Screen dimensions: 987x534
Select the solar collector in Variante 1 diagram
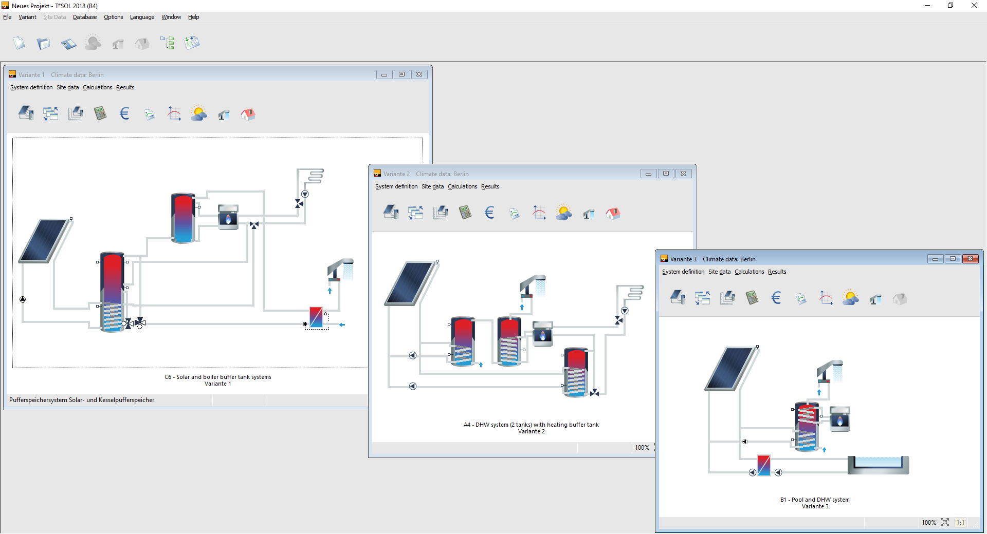click(44, 240)
